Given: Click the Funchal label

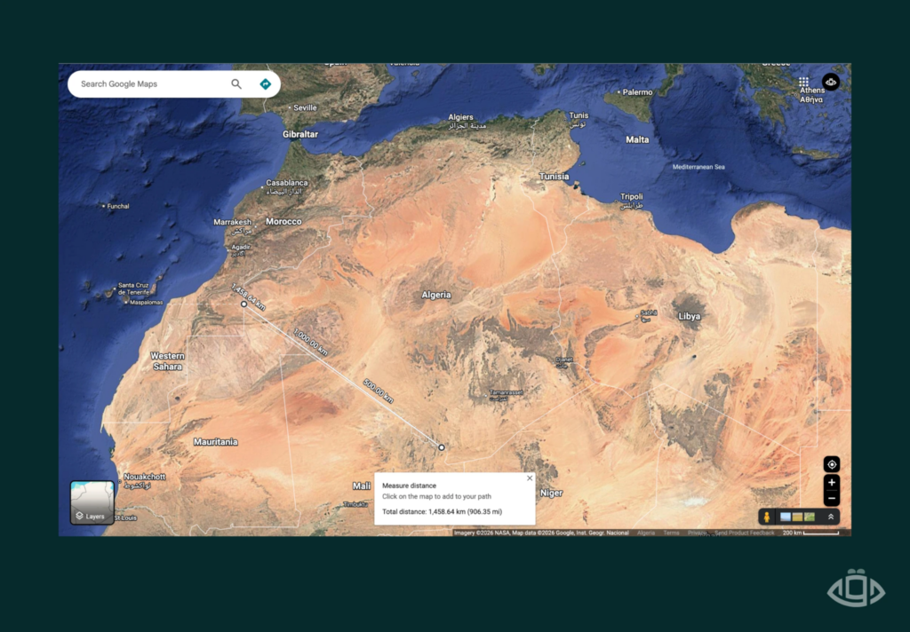Looking at the screenshot, I should [x=118, y=207].
